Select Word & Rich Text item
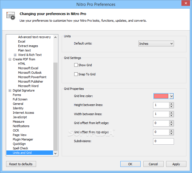Viewport: 192px width, 173px height. (30, 55)
